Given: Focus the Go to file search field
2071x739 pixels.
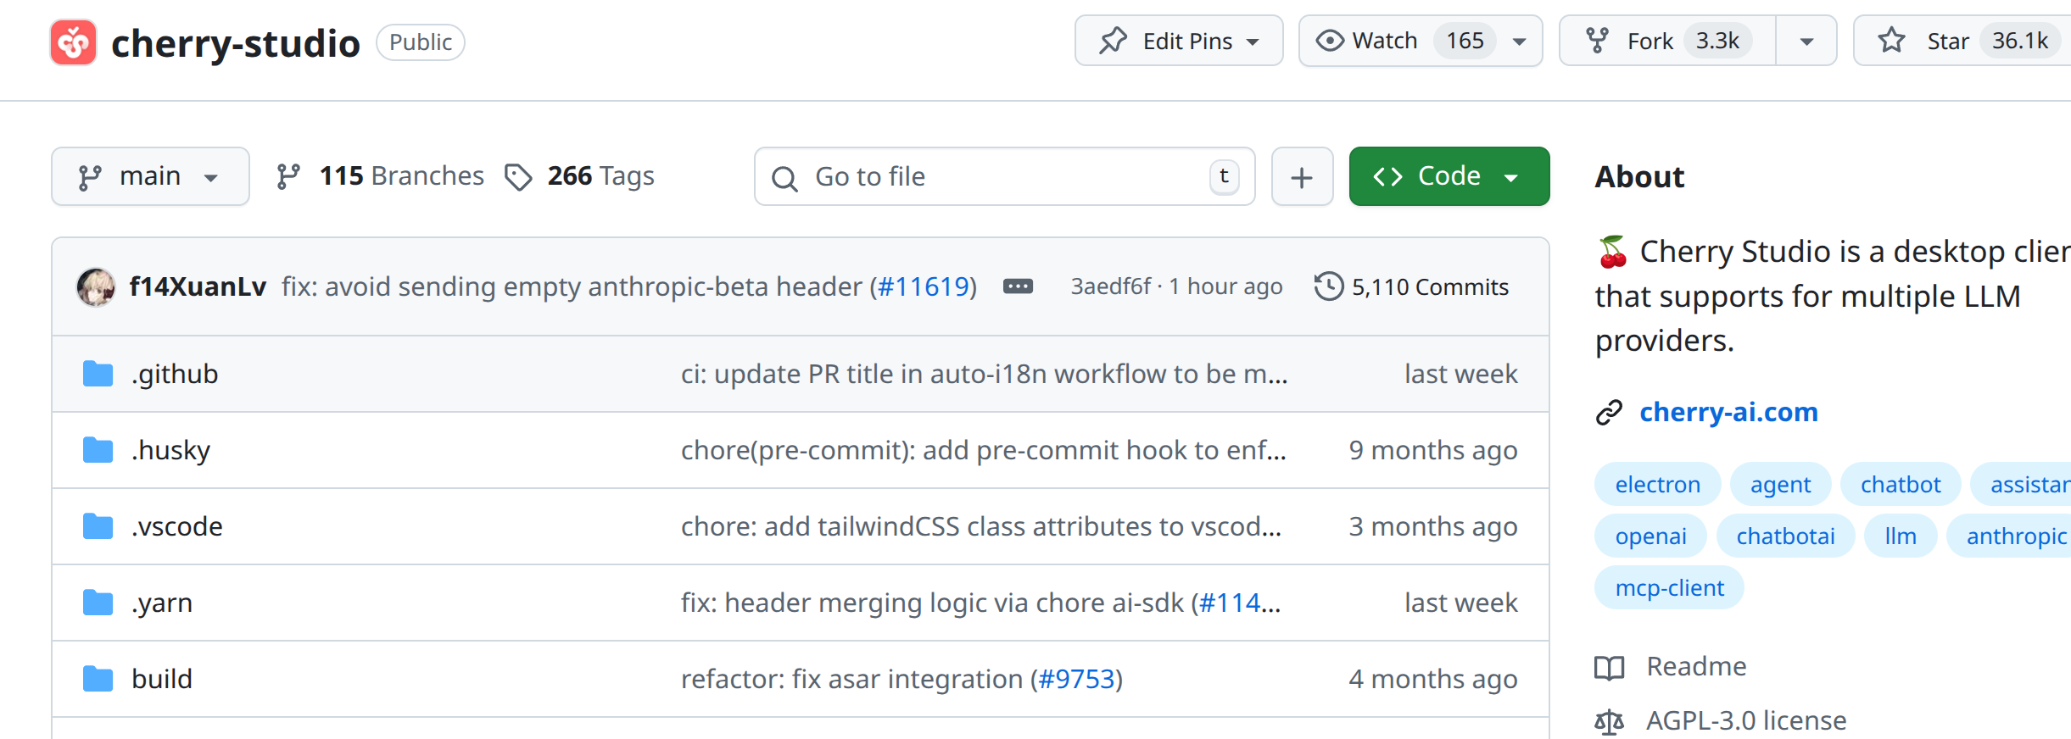Looking at the screenshot, I should click(1004, 176).
